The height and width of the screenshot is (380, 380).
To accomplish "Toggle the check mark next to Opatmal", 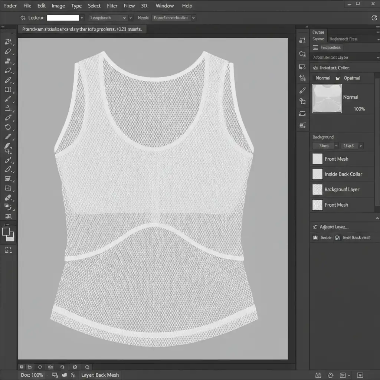I will [338, 78].
